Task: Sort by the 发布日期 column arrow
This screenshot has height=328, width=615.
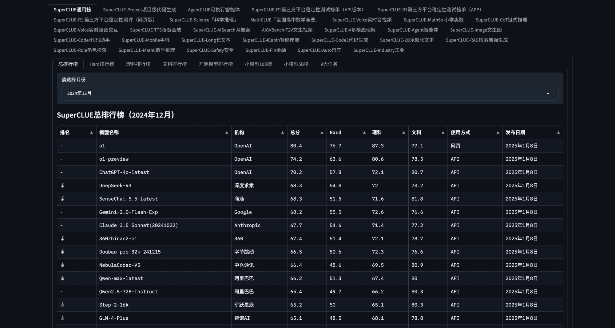Action: coord(558,133)
